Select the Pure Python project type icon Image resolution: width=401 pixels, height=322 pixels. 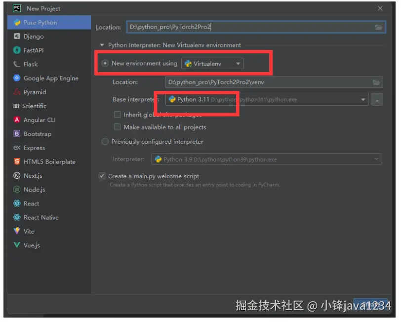(17, 23)
